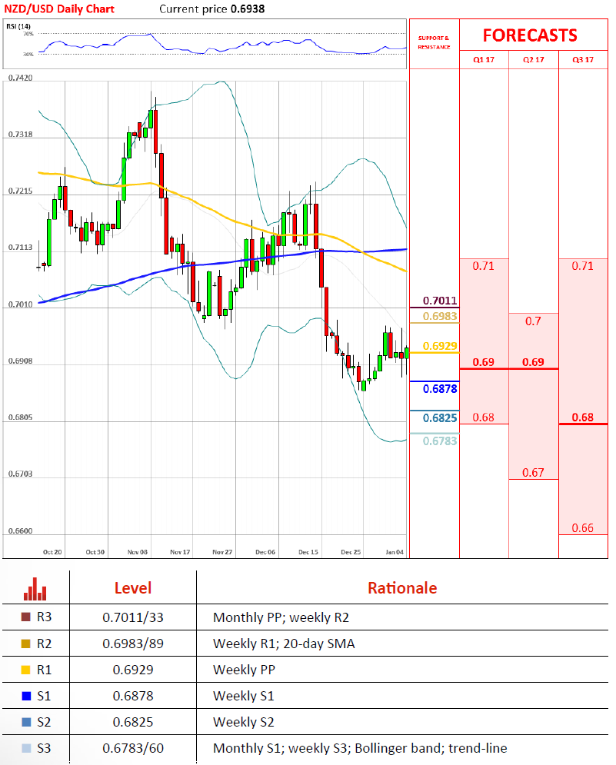Click the bold Q3 17 forecast 0.68
Screen dimensions: 616x765
coord(583,417)
